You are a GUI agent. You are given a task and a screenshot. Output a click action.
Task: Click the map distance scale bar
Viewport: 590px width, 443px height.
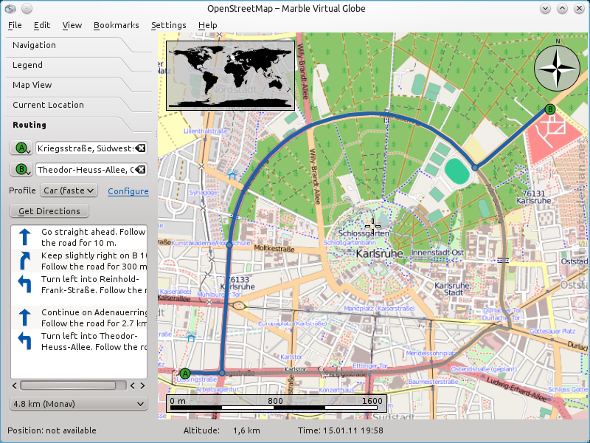pyautogui.click(x=276, y=403)
